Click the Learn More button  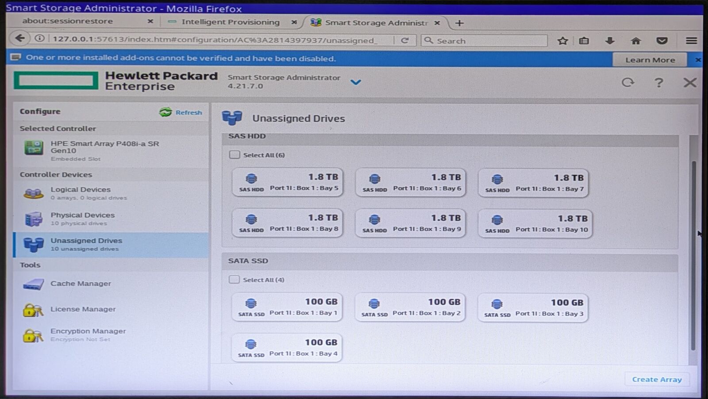click(650, 60)
